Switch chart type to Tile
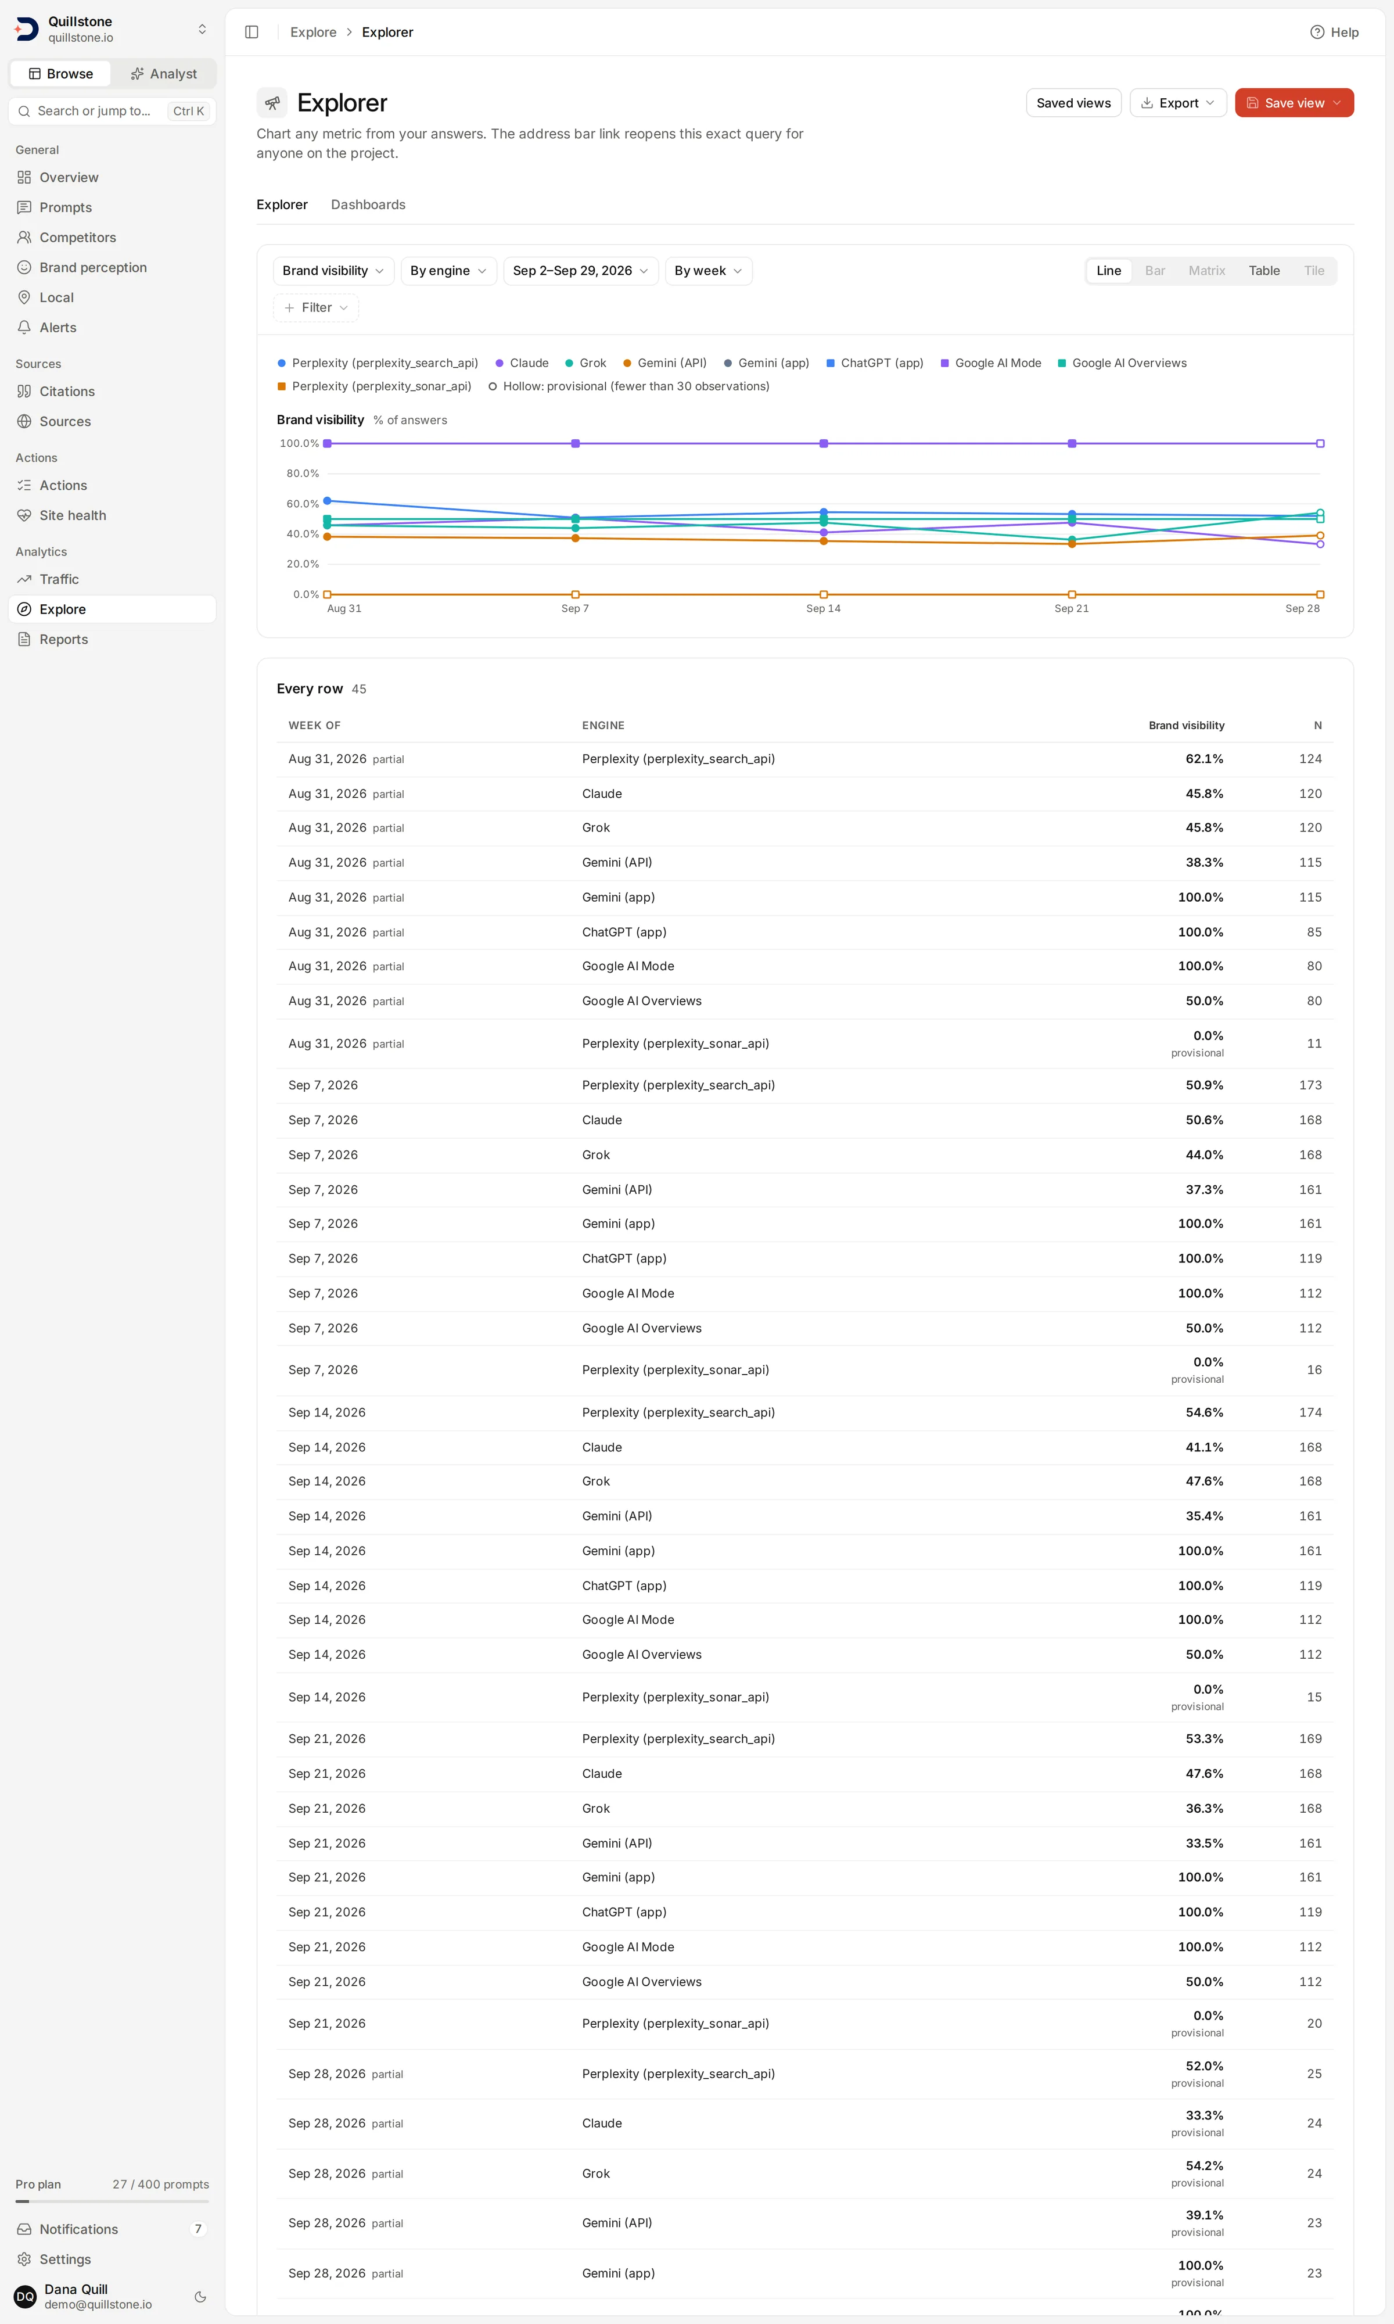This screenshot has width=1394, height=2324. point(1313,271)
